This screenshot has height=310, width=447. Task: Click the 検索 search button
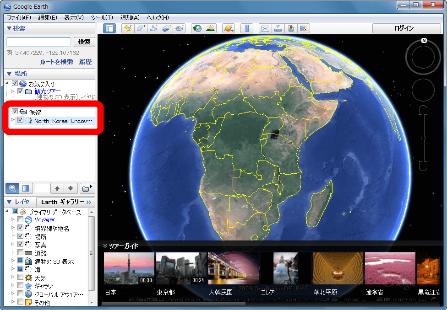(84, 42)
